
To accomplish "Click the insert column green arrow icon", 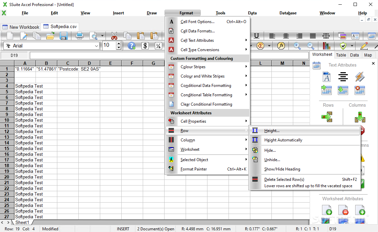I will (360, 117).
